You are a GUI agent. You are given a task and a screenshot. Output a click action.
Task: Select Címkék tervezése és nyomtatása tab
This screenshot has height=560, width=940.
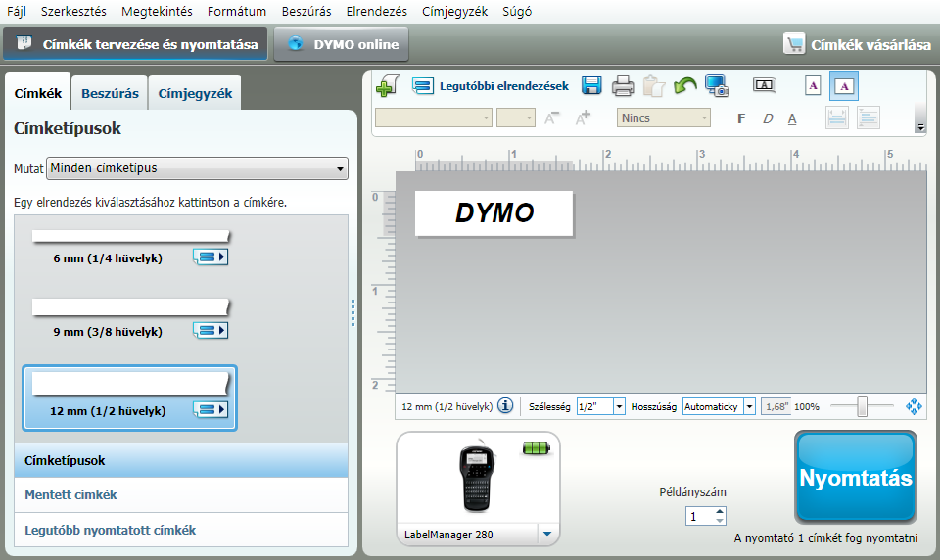tap(135, 44)
